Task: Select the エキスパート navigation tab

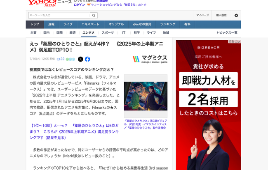Action: coord(90,24)
